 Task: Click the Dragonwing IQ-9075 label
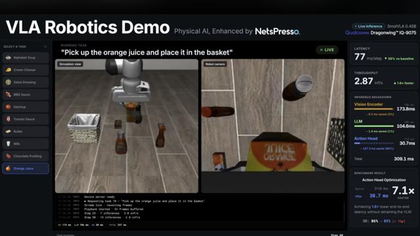coord(393,33)
